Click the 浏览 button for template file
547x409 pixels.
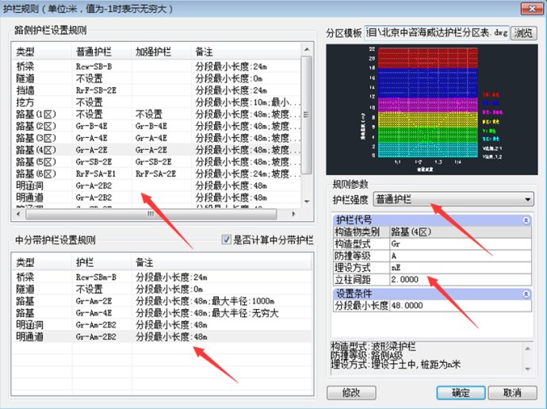coord(522,32)
